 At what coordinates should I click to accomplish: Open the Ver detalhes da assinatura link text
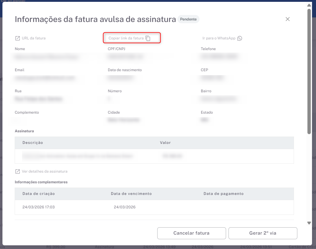(x=45, y=171)
